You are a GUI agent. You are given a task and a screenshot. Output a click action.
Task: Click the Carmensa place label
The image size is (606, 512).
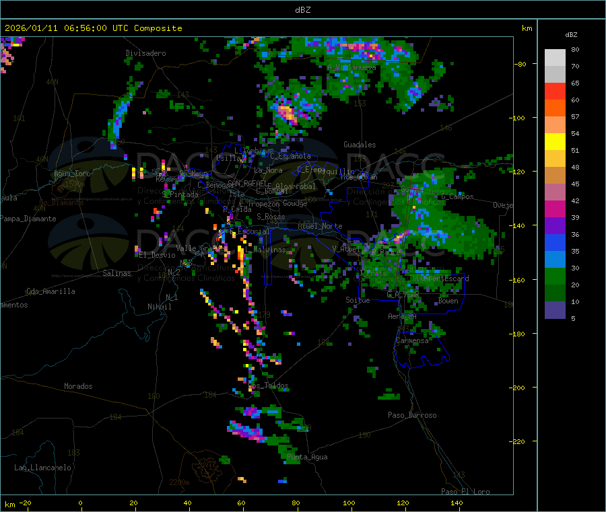point(412,340)
